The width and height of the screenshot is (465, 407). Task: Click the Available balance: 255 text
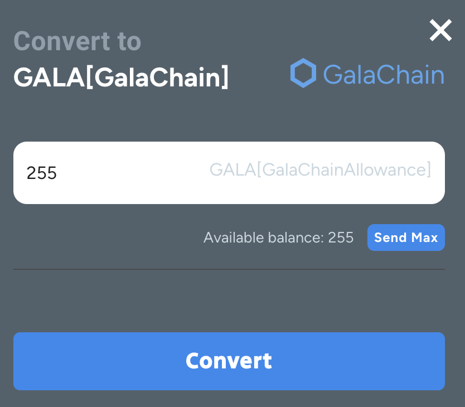pyautogui.click(x=278, y=238)
